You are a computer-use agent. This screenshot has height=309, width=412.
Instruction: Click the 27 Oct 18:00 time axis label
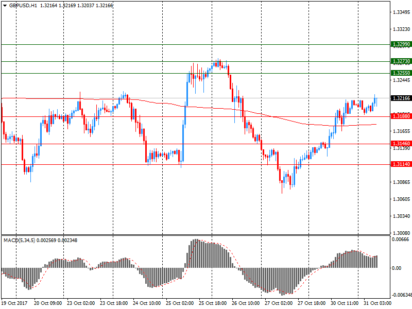point(312,303)
